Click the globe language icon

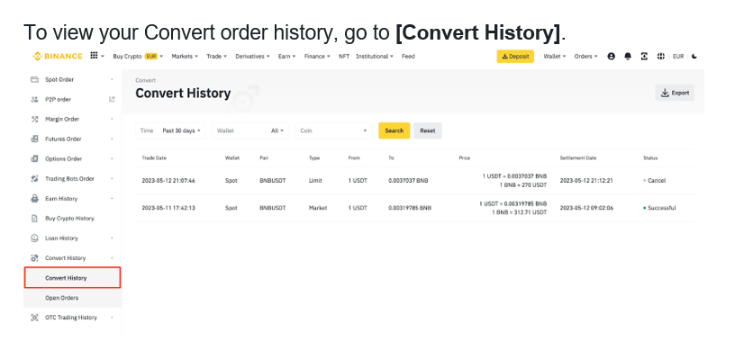pos(661,56)
